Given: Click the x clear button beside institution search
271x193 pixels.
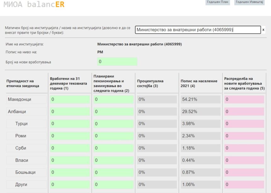Looking at the screenshot, I should tap(263, 30).
